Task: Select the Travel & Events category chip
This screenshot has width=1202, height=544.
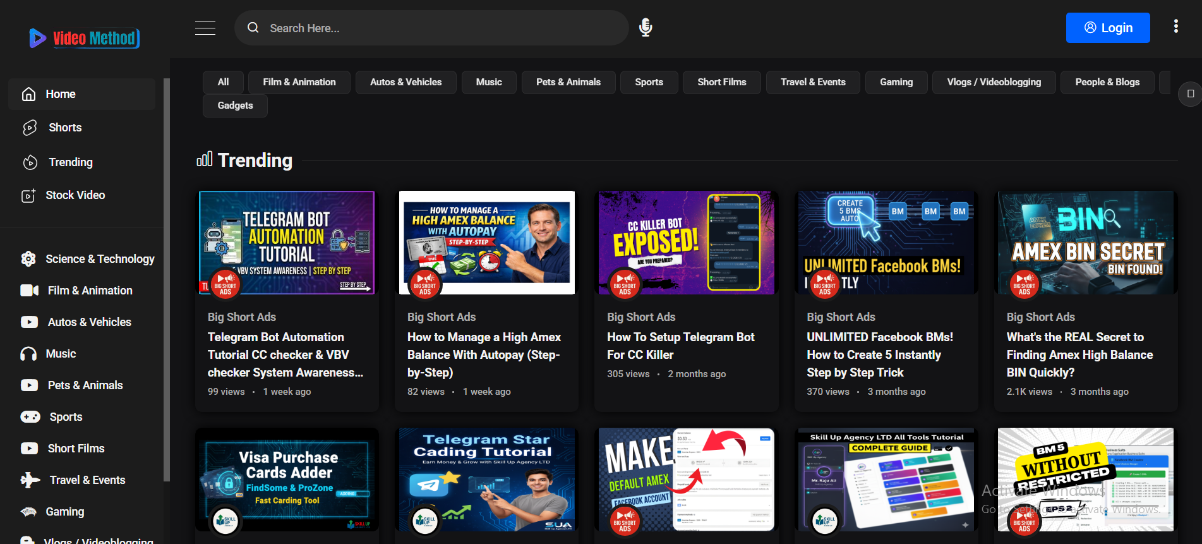Action: click(x=813, y=82)
